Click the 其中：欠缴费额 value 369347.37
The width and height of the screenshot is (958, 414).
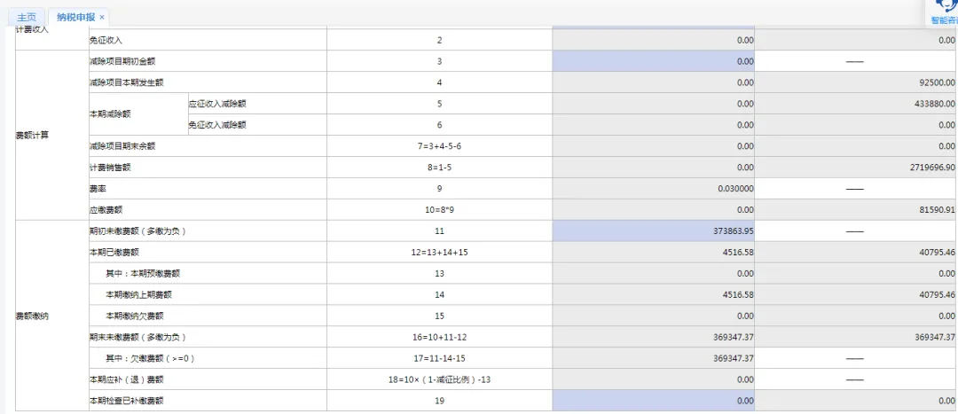tap(653, 358)
